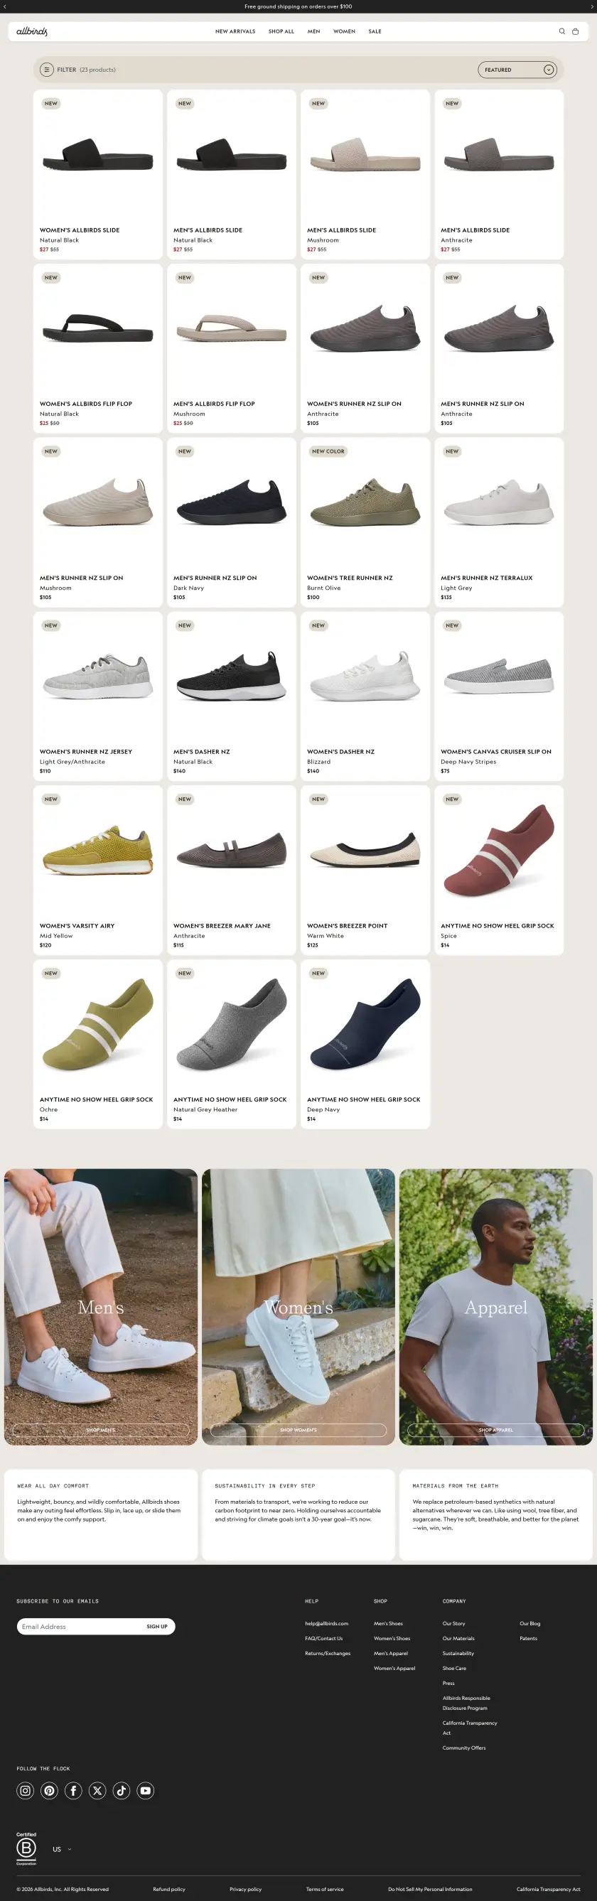Click the Shop Women's button
Image resolution: width=597 pixels, height=1901 pixels.
(298, 1430)
